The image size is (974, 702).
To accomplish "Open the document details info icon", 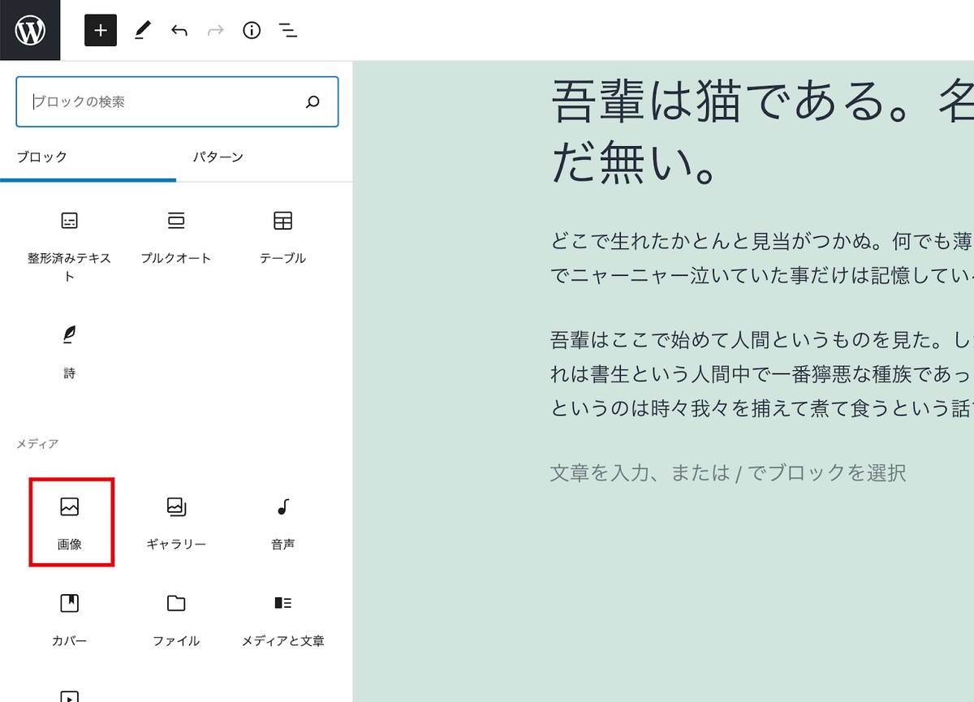I will pos(252,31).
